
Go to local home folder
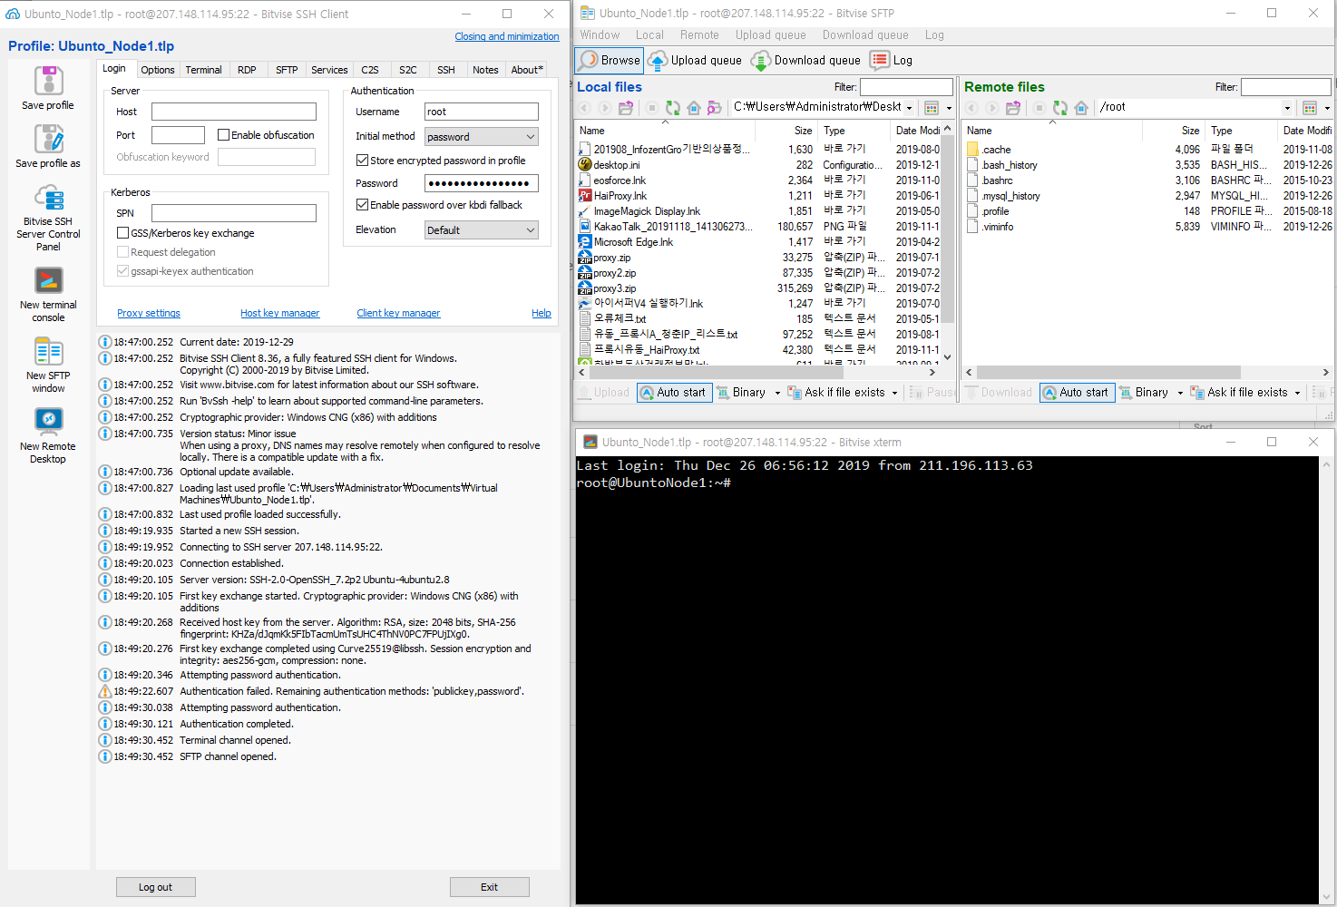point(694,108)
